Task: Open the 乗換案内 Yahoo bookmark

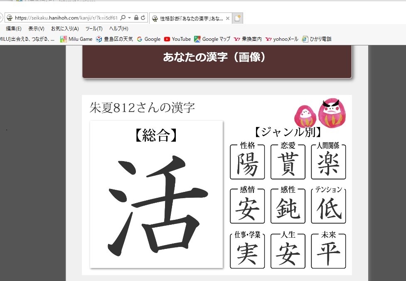Action: [x=248, y=39]
